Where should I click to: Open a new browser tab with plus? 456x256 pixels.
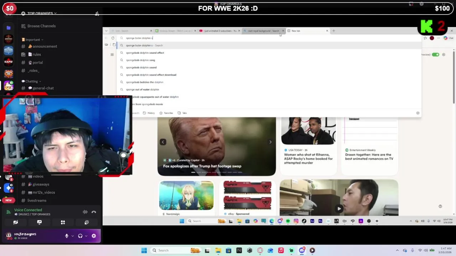334,31
